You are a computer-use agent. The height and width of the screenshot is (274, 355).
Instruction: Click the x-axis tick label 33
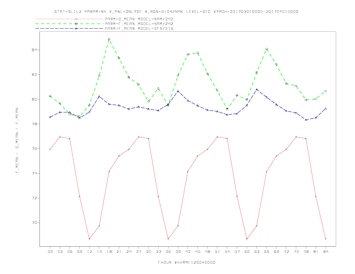tap(158, 252)
